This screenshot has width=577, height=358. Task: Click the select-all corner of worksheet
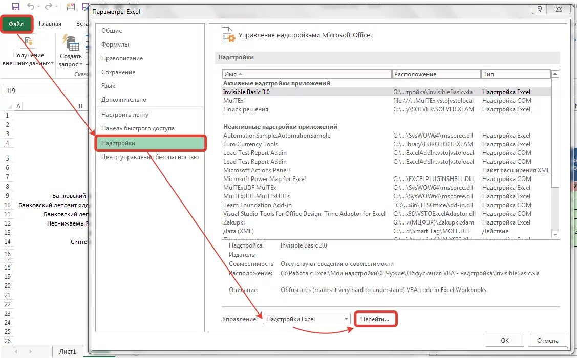tap(8, 106)
